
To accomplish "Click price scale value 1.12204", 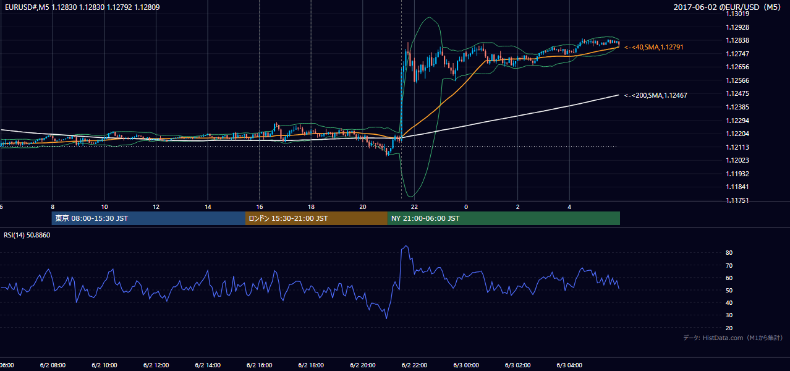I will pyautogui.click(x=737, y=134).
